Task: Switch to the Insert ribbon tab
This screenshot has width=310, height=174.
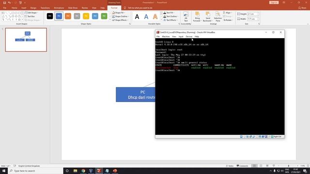Action: (x=24, y=8)
